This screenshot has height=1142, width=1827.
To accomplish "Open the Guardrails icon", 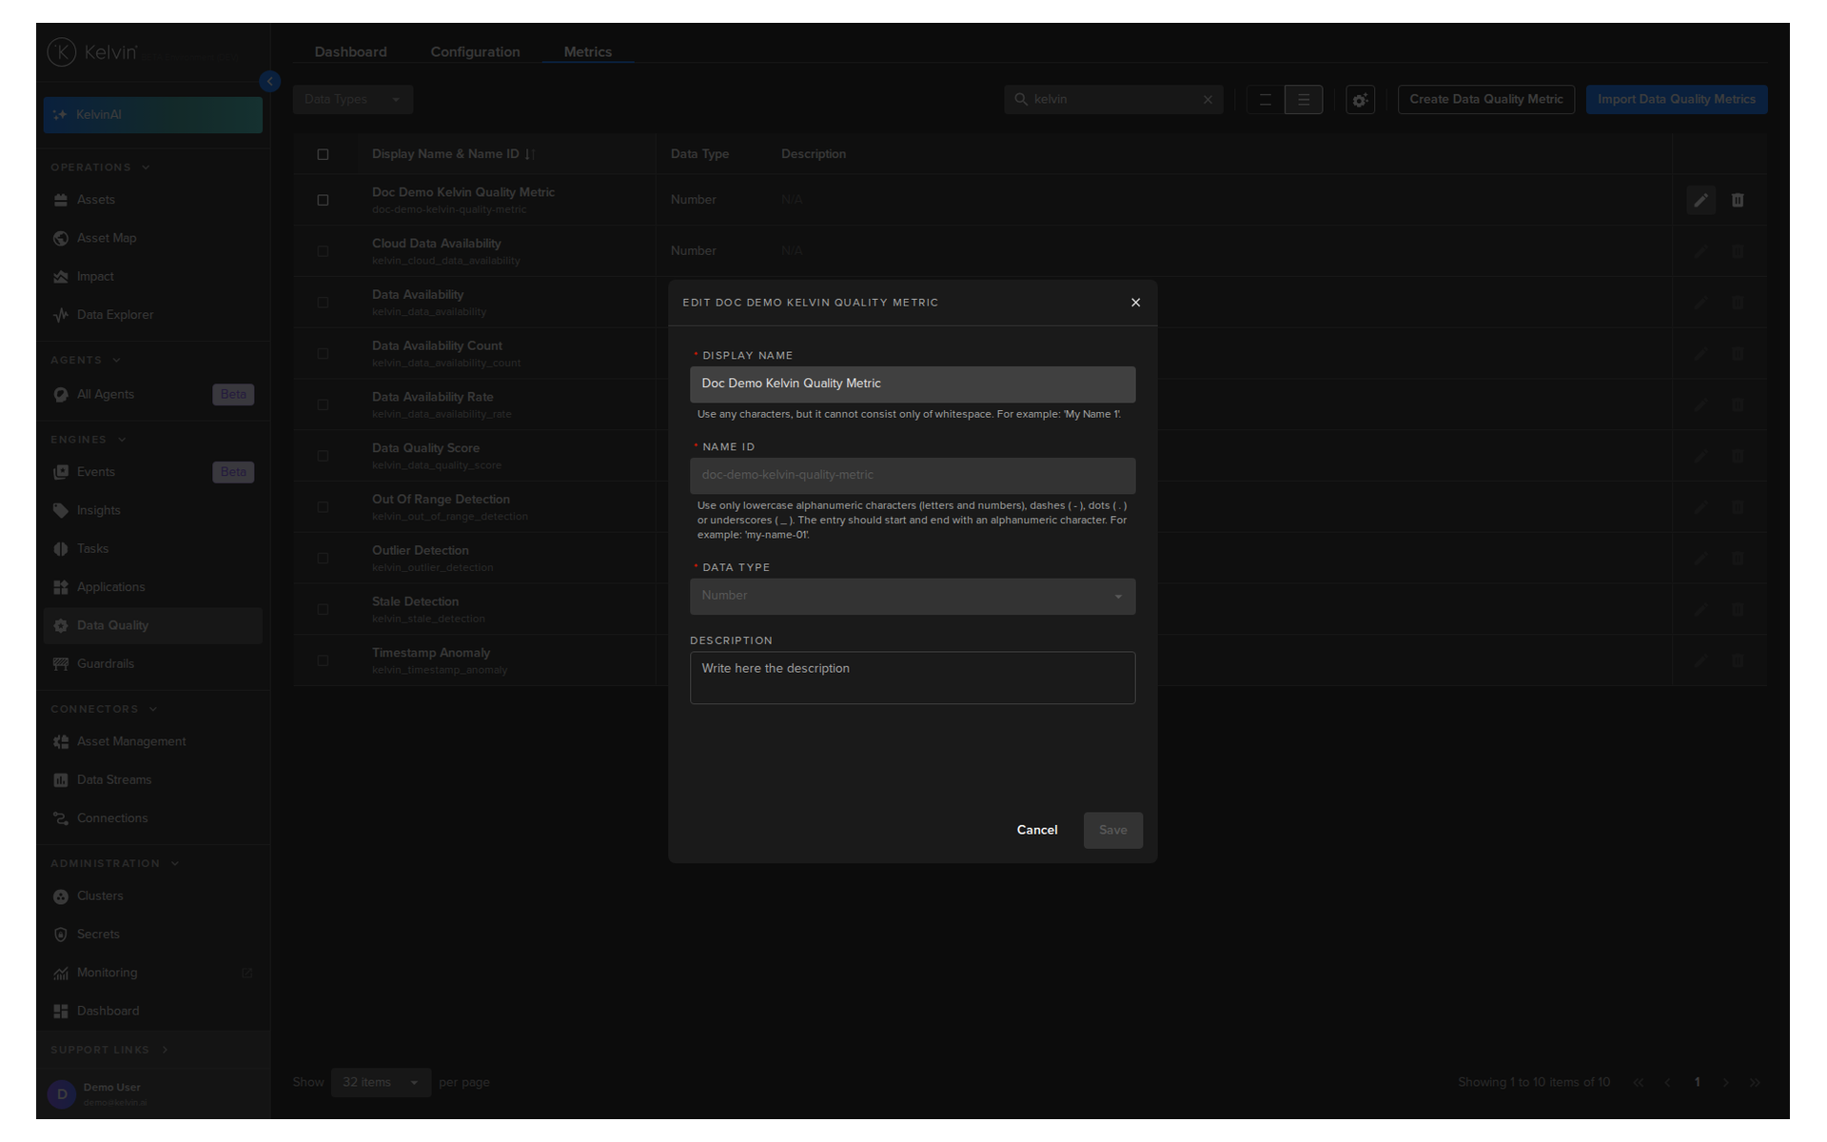I will tap(61, 664).
